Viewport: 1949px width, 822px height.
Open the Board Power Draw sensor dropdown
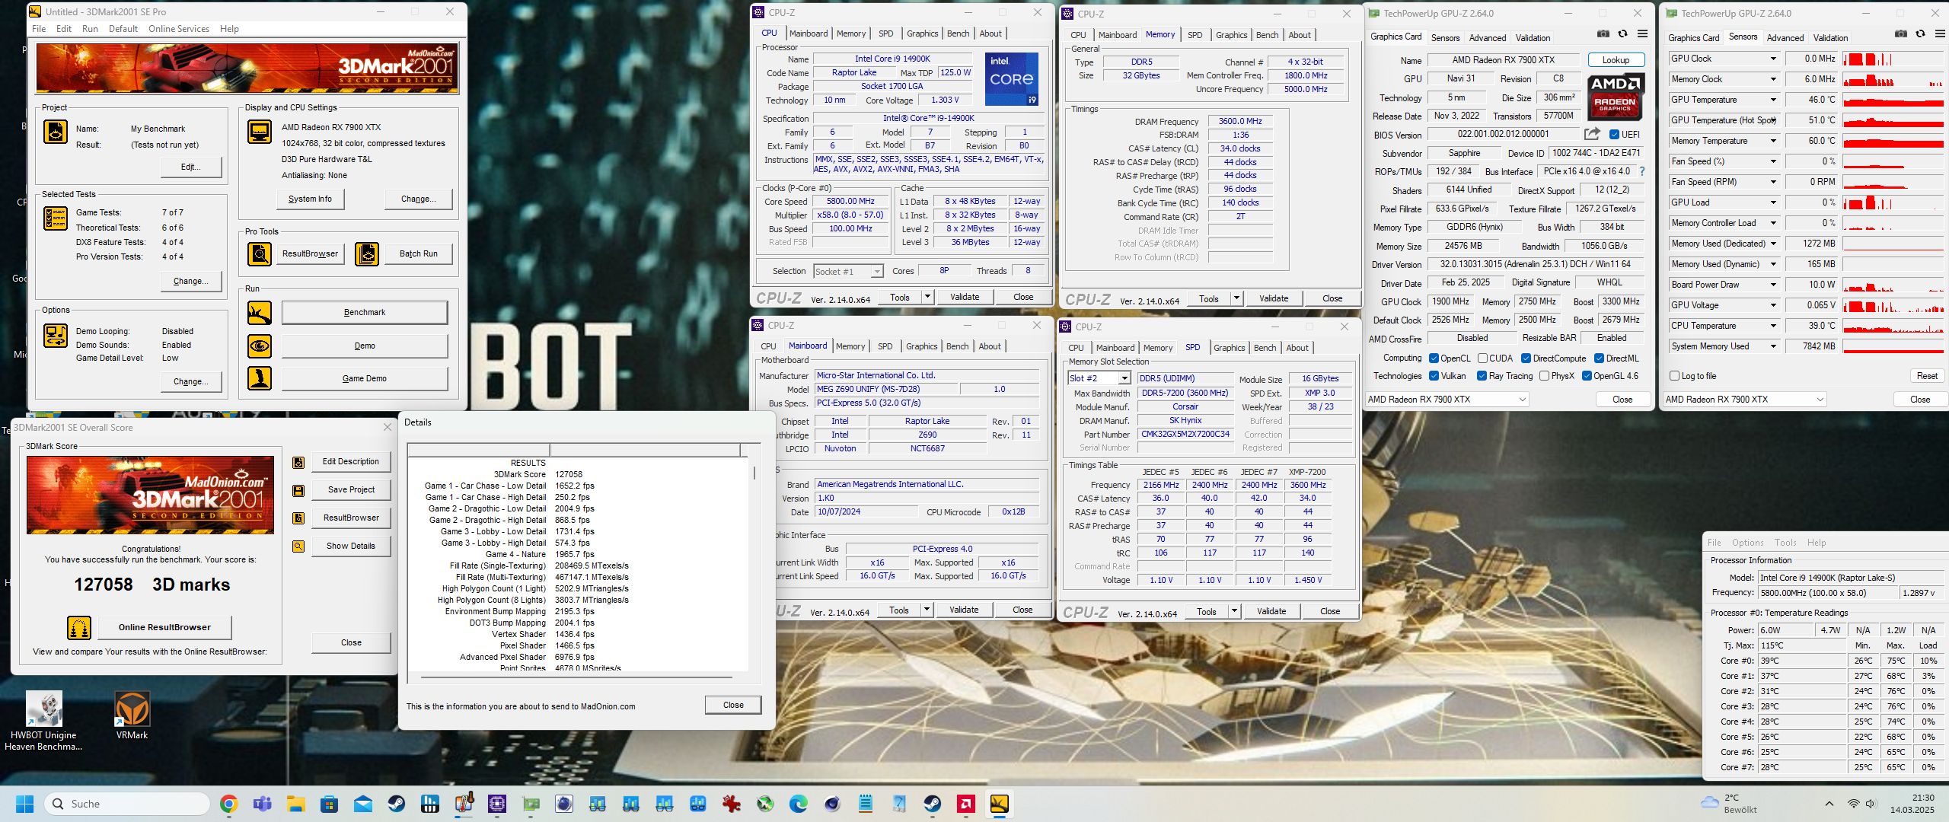(1773, 285)
